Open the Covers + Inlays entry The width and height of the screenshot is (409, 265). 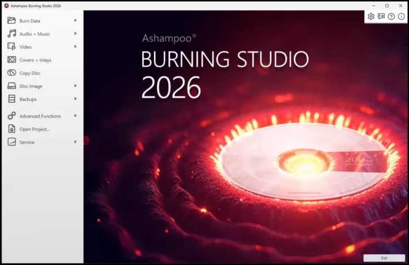pyautogui.click(x=43, y=60)
